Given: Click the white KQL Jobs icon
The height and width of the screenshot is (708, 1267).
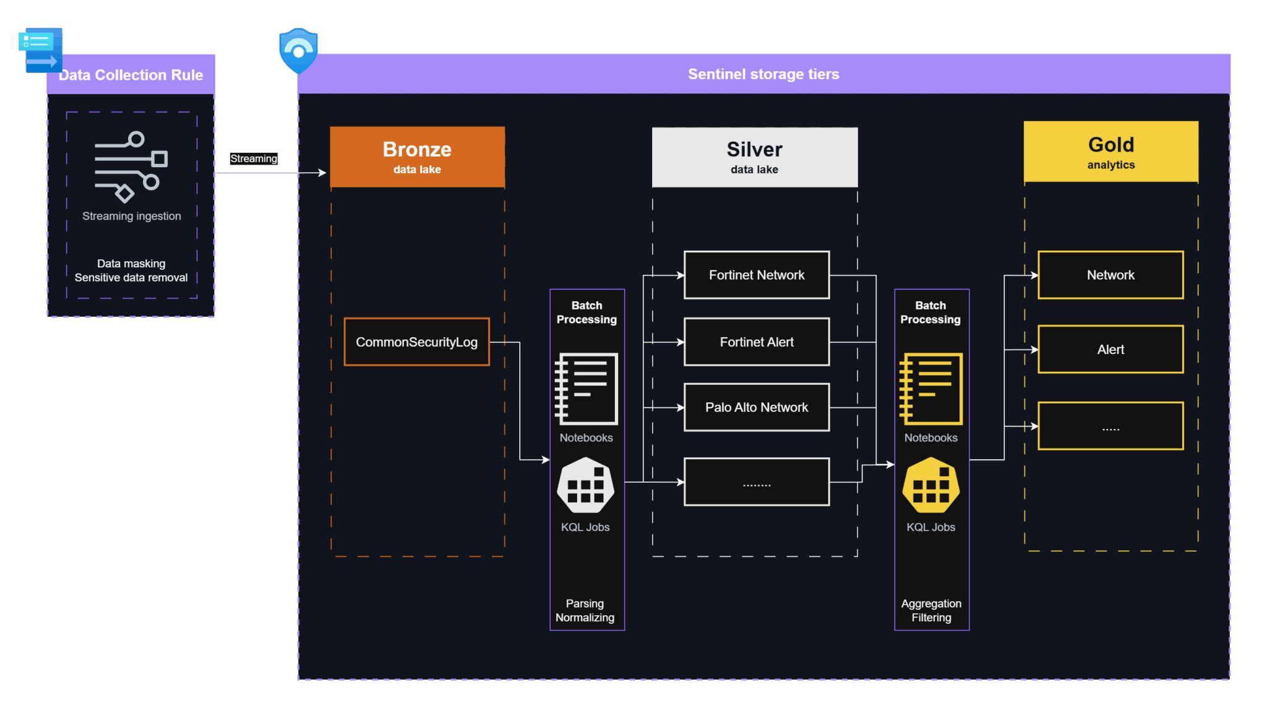Looking at the screenshot, I should [586, 485].
